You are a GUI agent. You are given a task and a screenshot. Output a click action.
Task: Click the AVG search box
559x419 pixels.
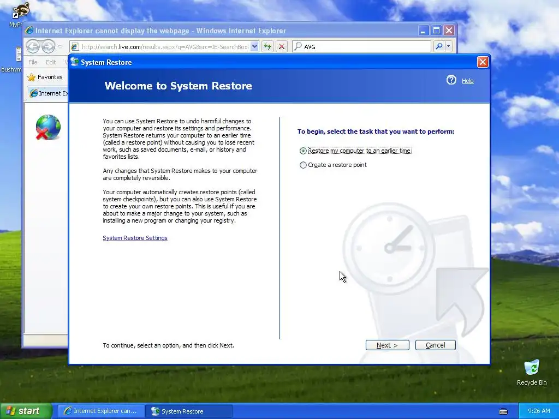361,47
